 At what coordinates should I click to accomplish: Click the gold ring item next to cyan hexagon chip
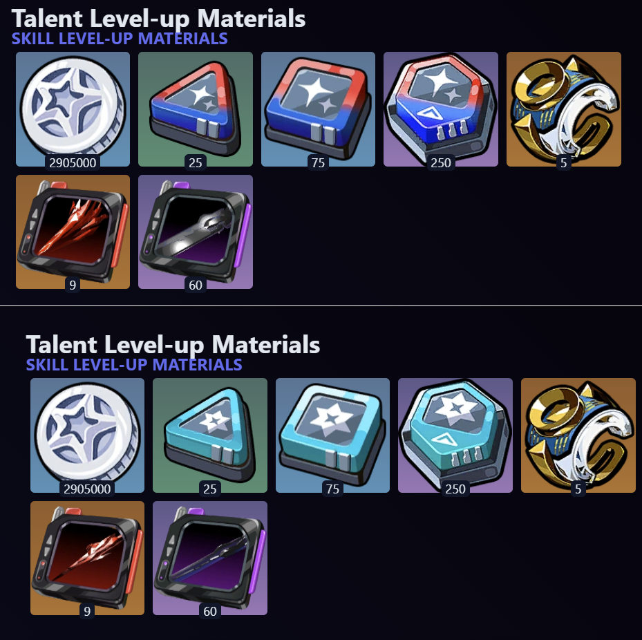tap(578, 435)
